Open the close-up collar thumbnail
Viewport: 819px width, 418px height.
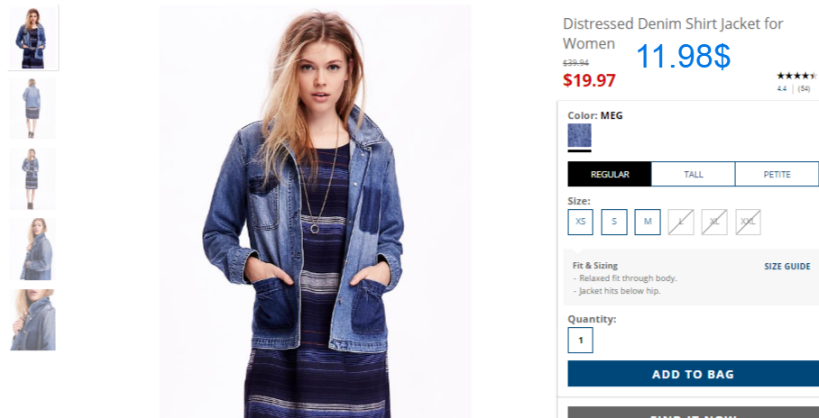click(x=32, y=320)
